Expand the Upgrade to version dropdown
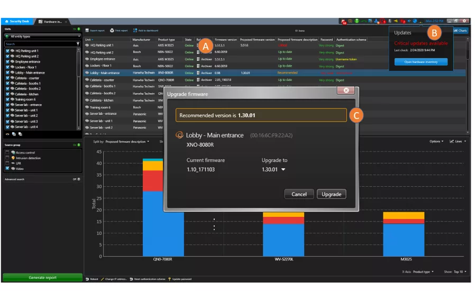Image resolution: width=476 pixels, height=291 pixels. coord(283,169)
